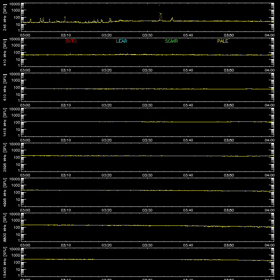This screenshot has width=280, height=280.
Task: Select the 245 MHz [SFU] axis label
Action: [x=5, y=17]
